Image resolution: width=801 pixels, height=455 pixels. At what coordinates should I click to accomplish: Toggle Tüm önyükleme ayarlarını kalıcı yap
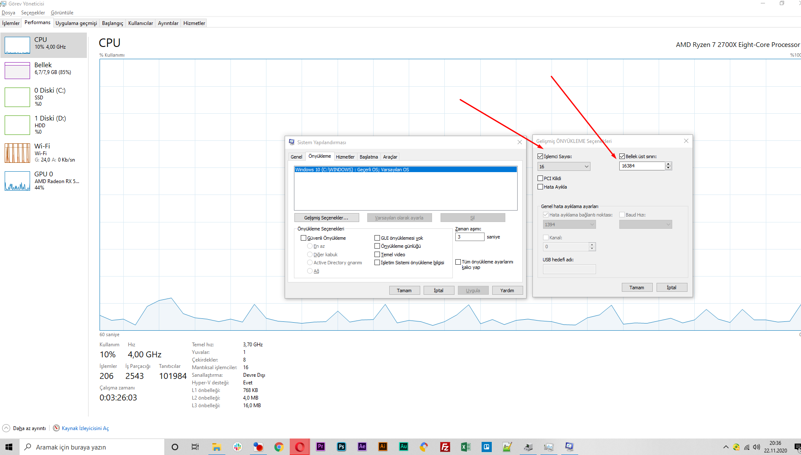click(x=458, y=262)
